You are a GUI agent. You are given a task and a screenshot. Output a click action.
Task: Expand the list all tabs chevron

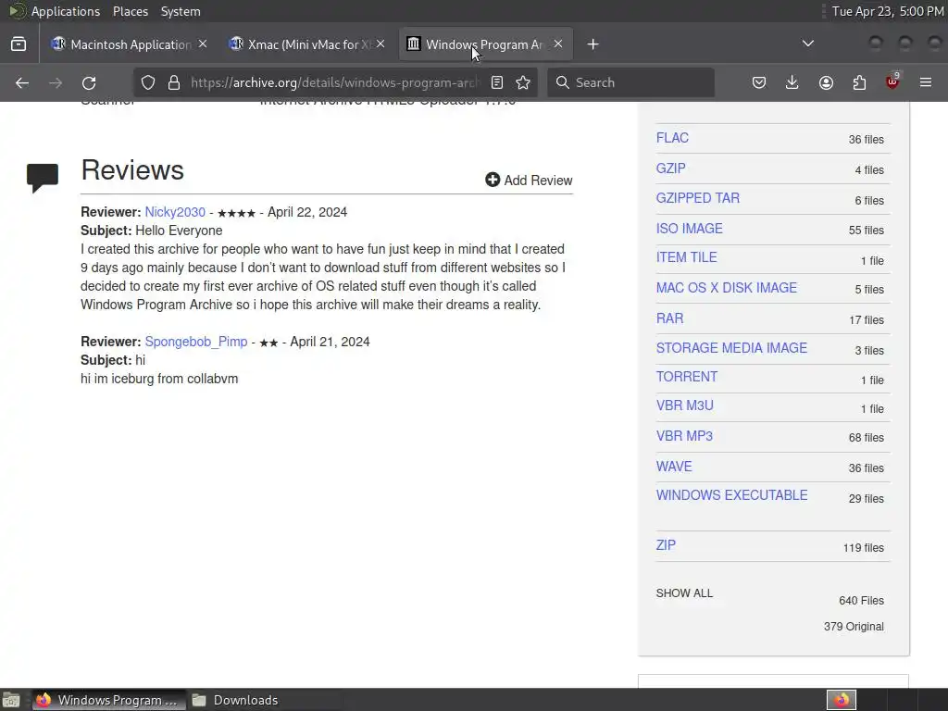pos(807,44)
